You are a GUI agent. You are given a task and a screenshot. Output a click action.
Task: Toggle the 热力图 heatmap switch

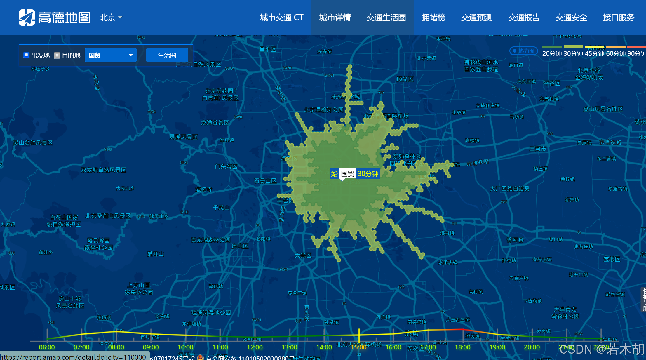pos(523,51)
